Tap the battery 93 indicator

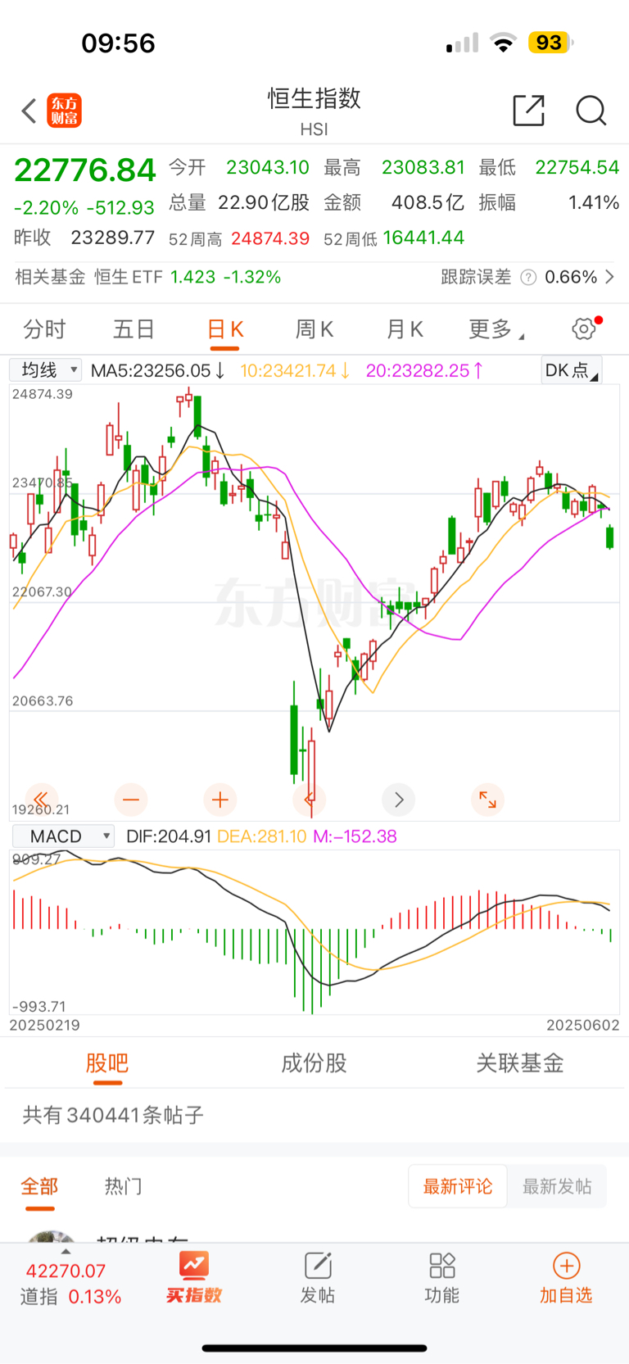[550, 43]
